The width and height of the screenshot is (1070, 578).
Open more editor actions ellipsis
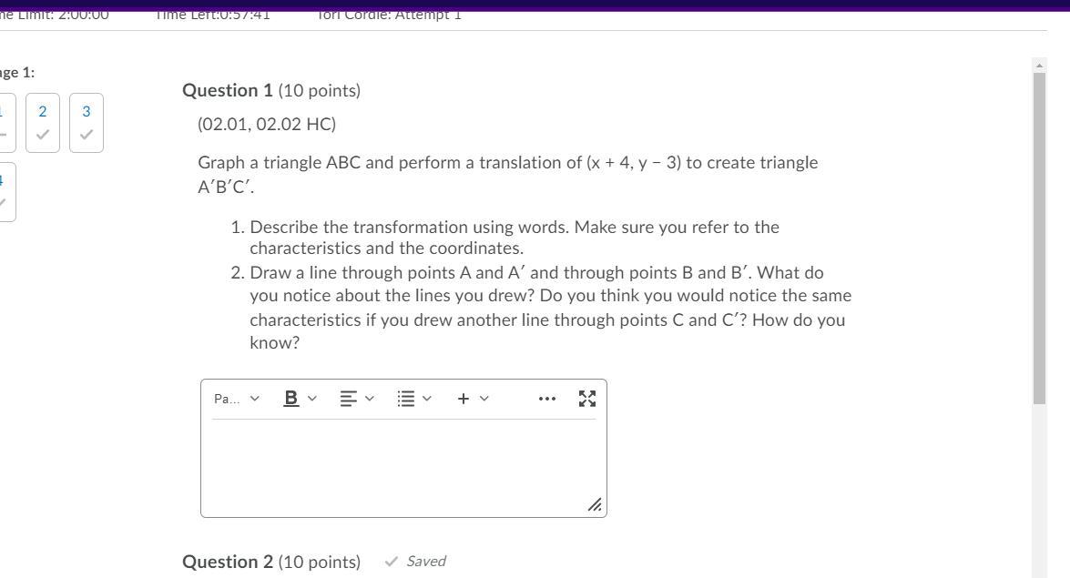pyautogui.click(x=547, y=399)
